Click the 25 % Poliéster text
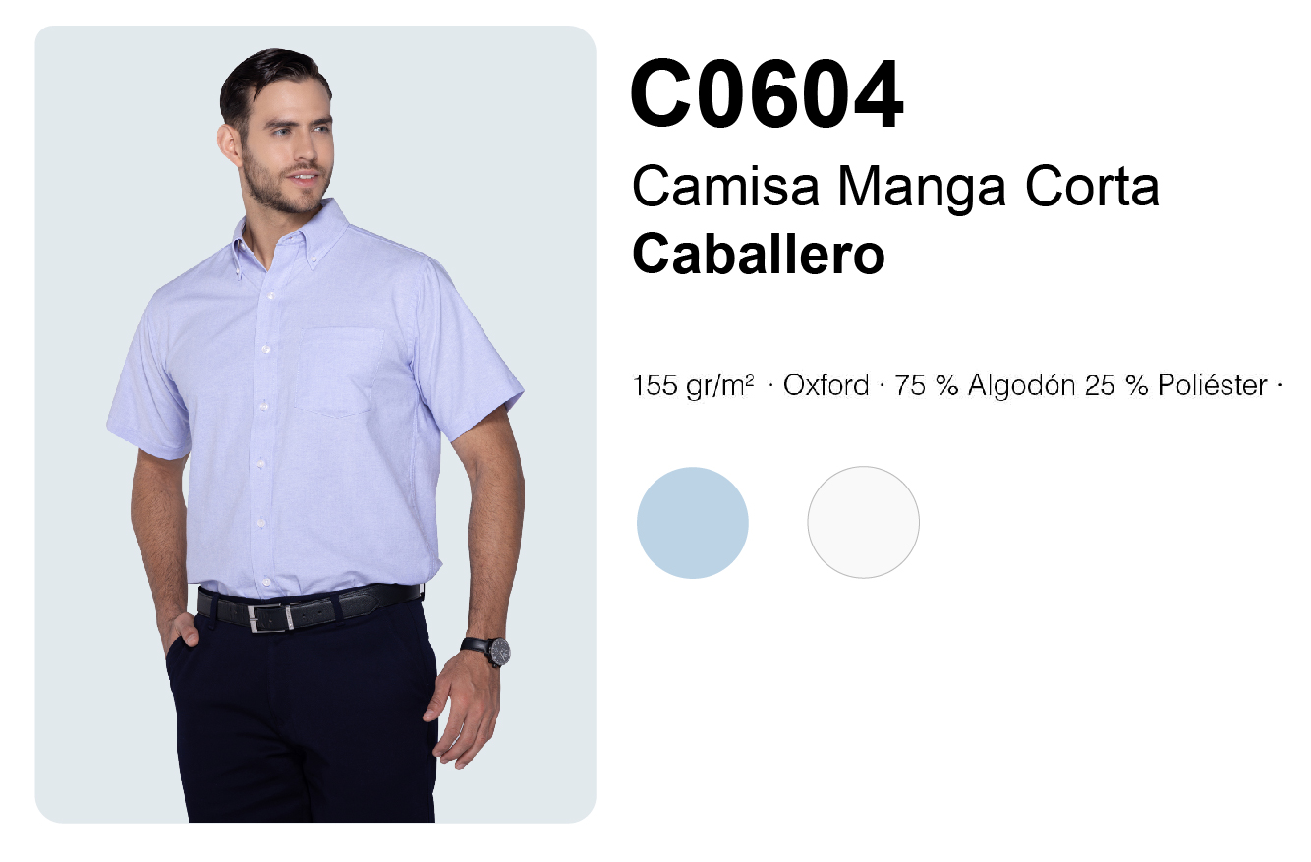This screenshot has width=1311, height=862. click(1176, 385)
